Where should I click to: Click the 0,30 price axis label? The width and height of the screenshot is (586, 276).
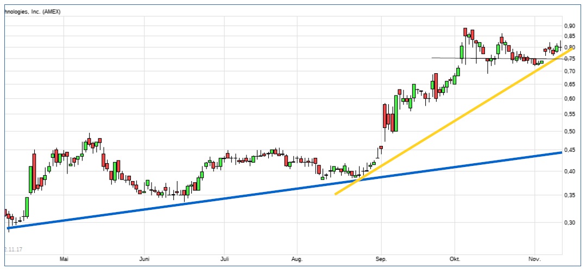click(x=569, y=222)
